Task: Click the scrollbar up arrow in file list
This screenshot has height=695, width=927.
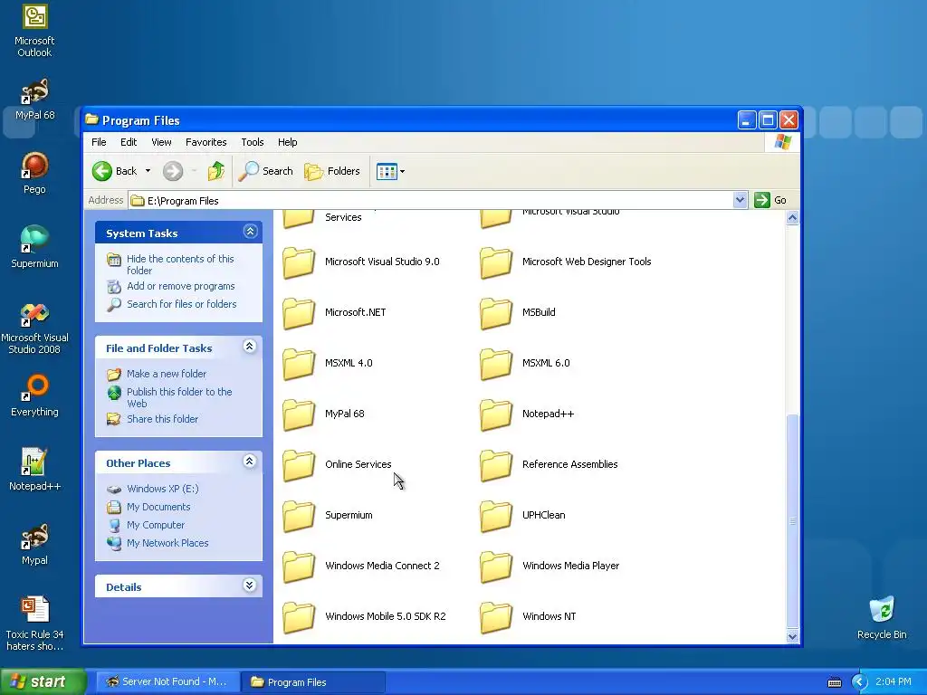Action: [792, 217]
